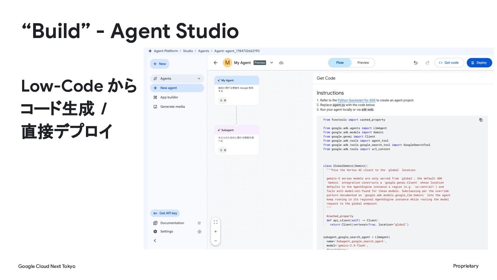
Task: Click the Get Code panel heading
Action: point(326,78)
